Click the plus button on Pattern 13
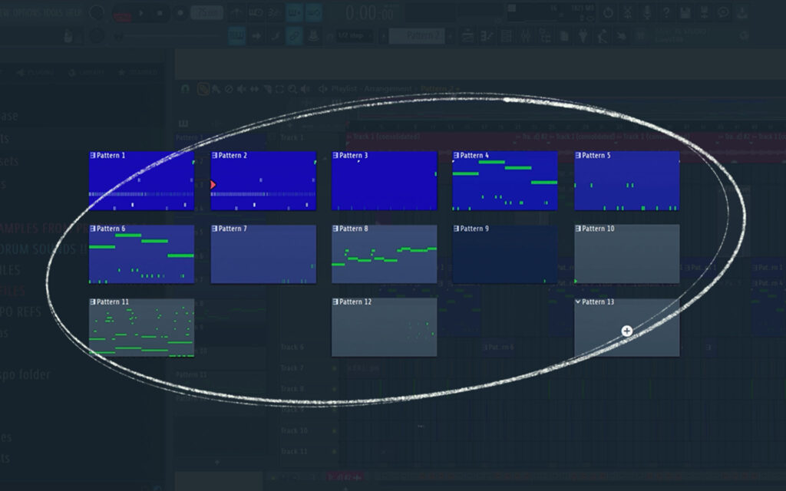 (627, 331)
